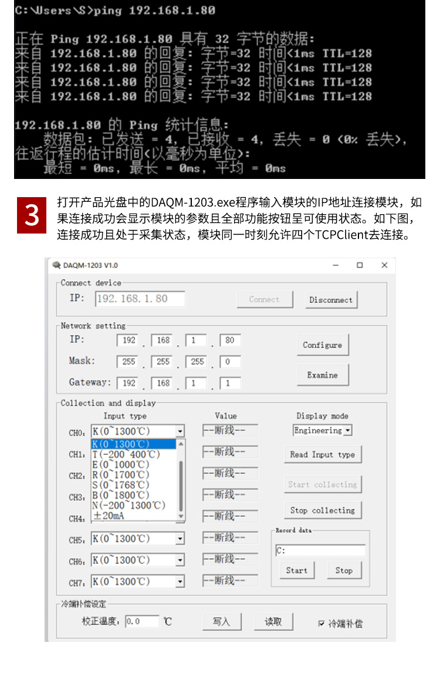Click the 校正温度 0.0 input field
440x673 pixels.
142,621
